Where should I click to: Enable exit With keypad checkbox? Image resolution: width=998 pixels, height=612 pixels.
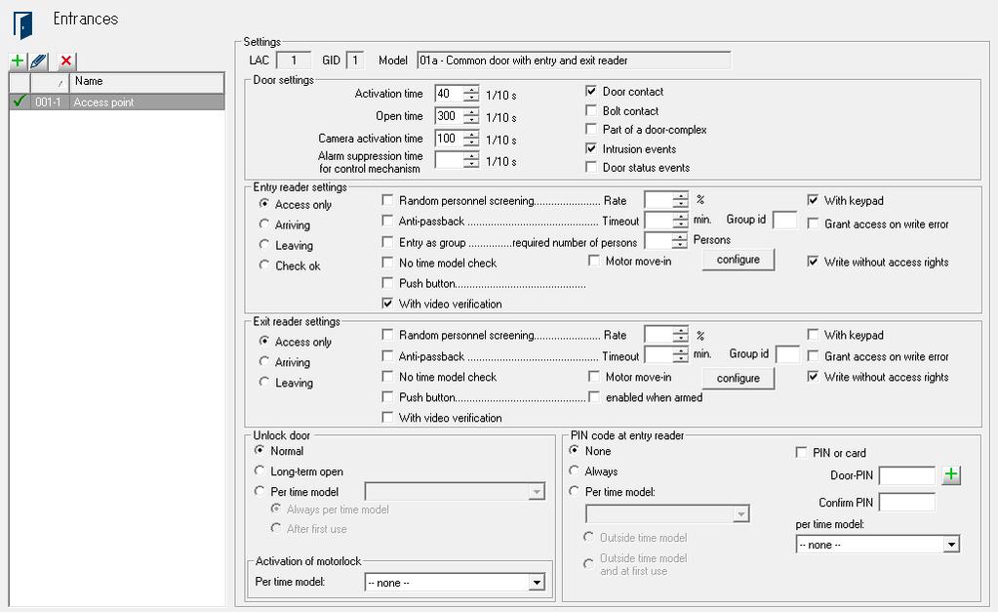tap(813, 335)
